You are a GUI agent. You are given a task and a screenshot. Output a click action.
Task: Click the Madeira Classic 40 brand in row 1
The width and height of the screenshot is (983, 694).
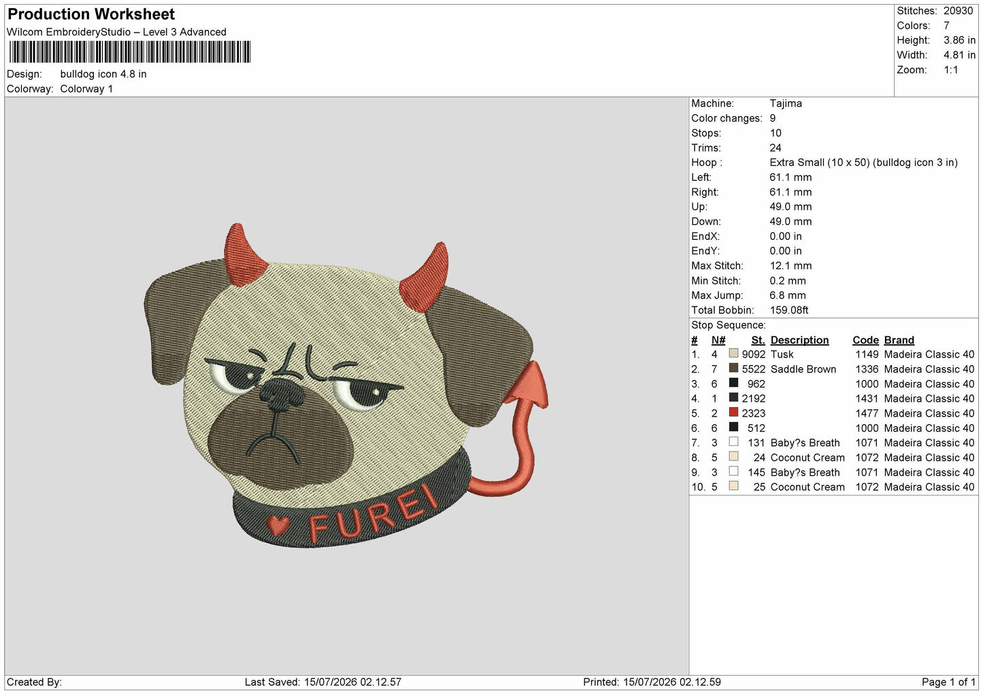click(x=929, y=354)
